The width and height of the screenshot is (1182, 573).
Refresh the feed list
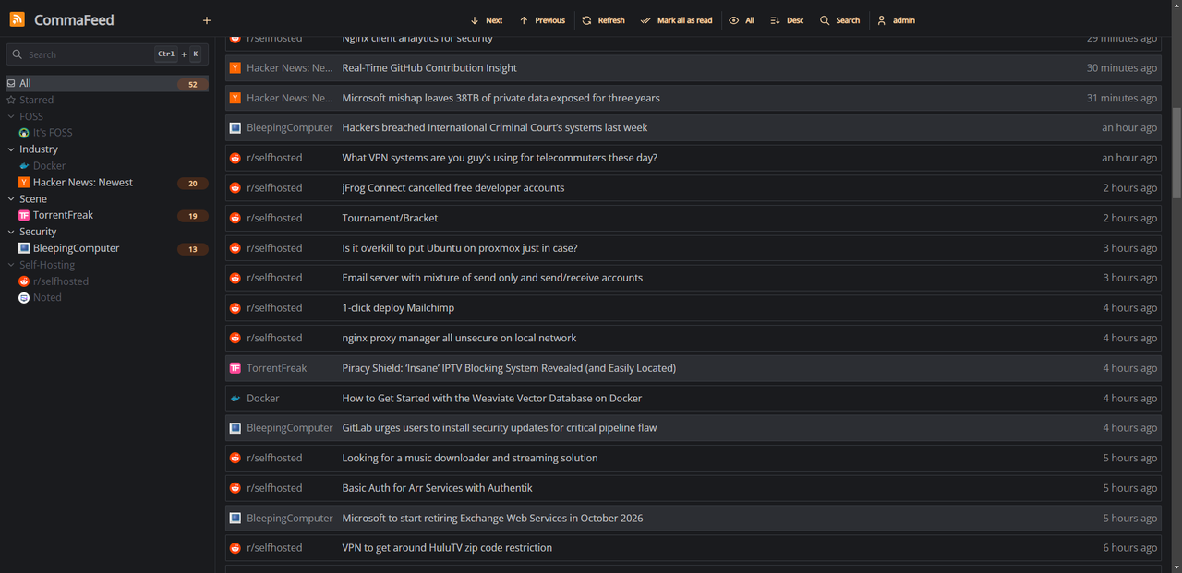603,20
